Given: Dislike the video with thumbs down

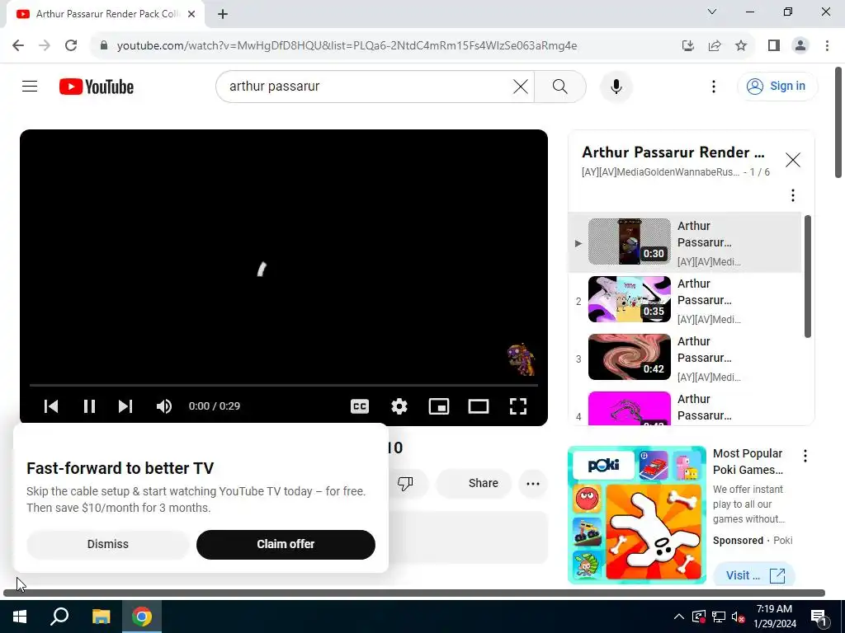Looking at the screenshot, I should click(x=406, y=483).
